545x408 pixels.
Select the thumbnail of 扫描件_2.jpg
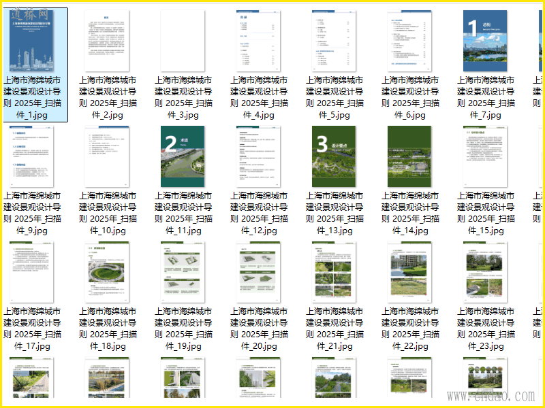(x=107, y=41)
